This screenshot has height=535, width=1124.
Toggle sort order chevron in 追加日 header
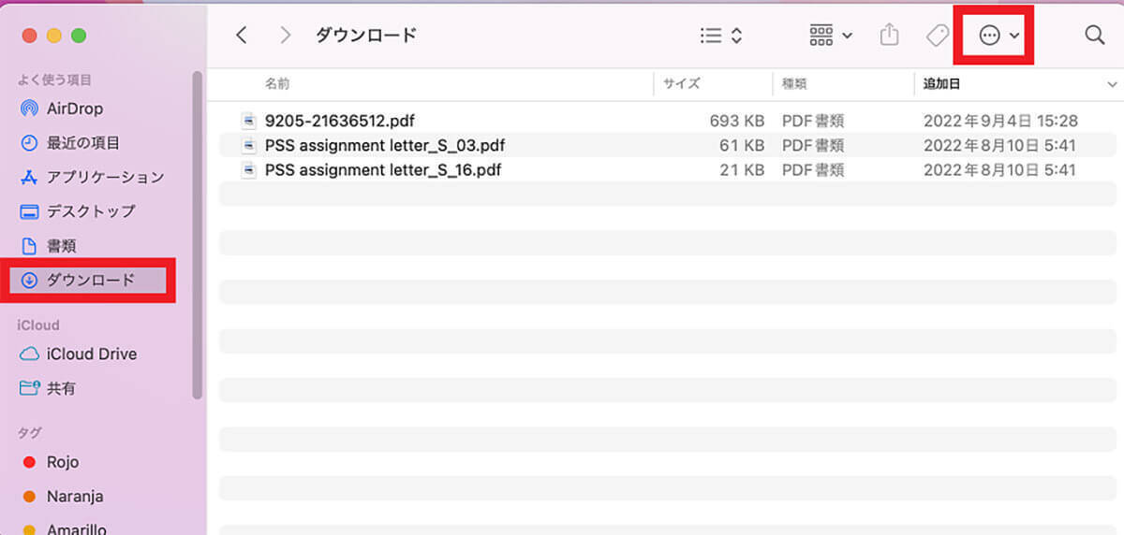1111,85
